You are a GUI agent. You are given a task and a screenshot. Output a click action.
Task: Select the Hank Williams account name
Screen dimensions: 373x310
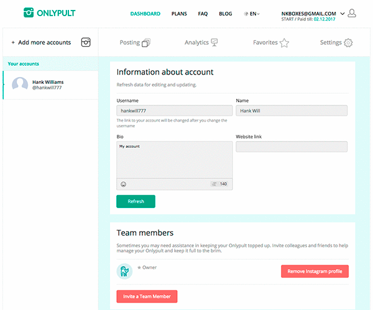[x=48, y=82]
